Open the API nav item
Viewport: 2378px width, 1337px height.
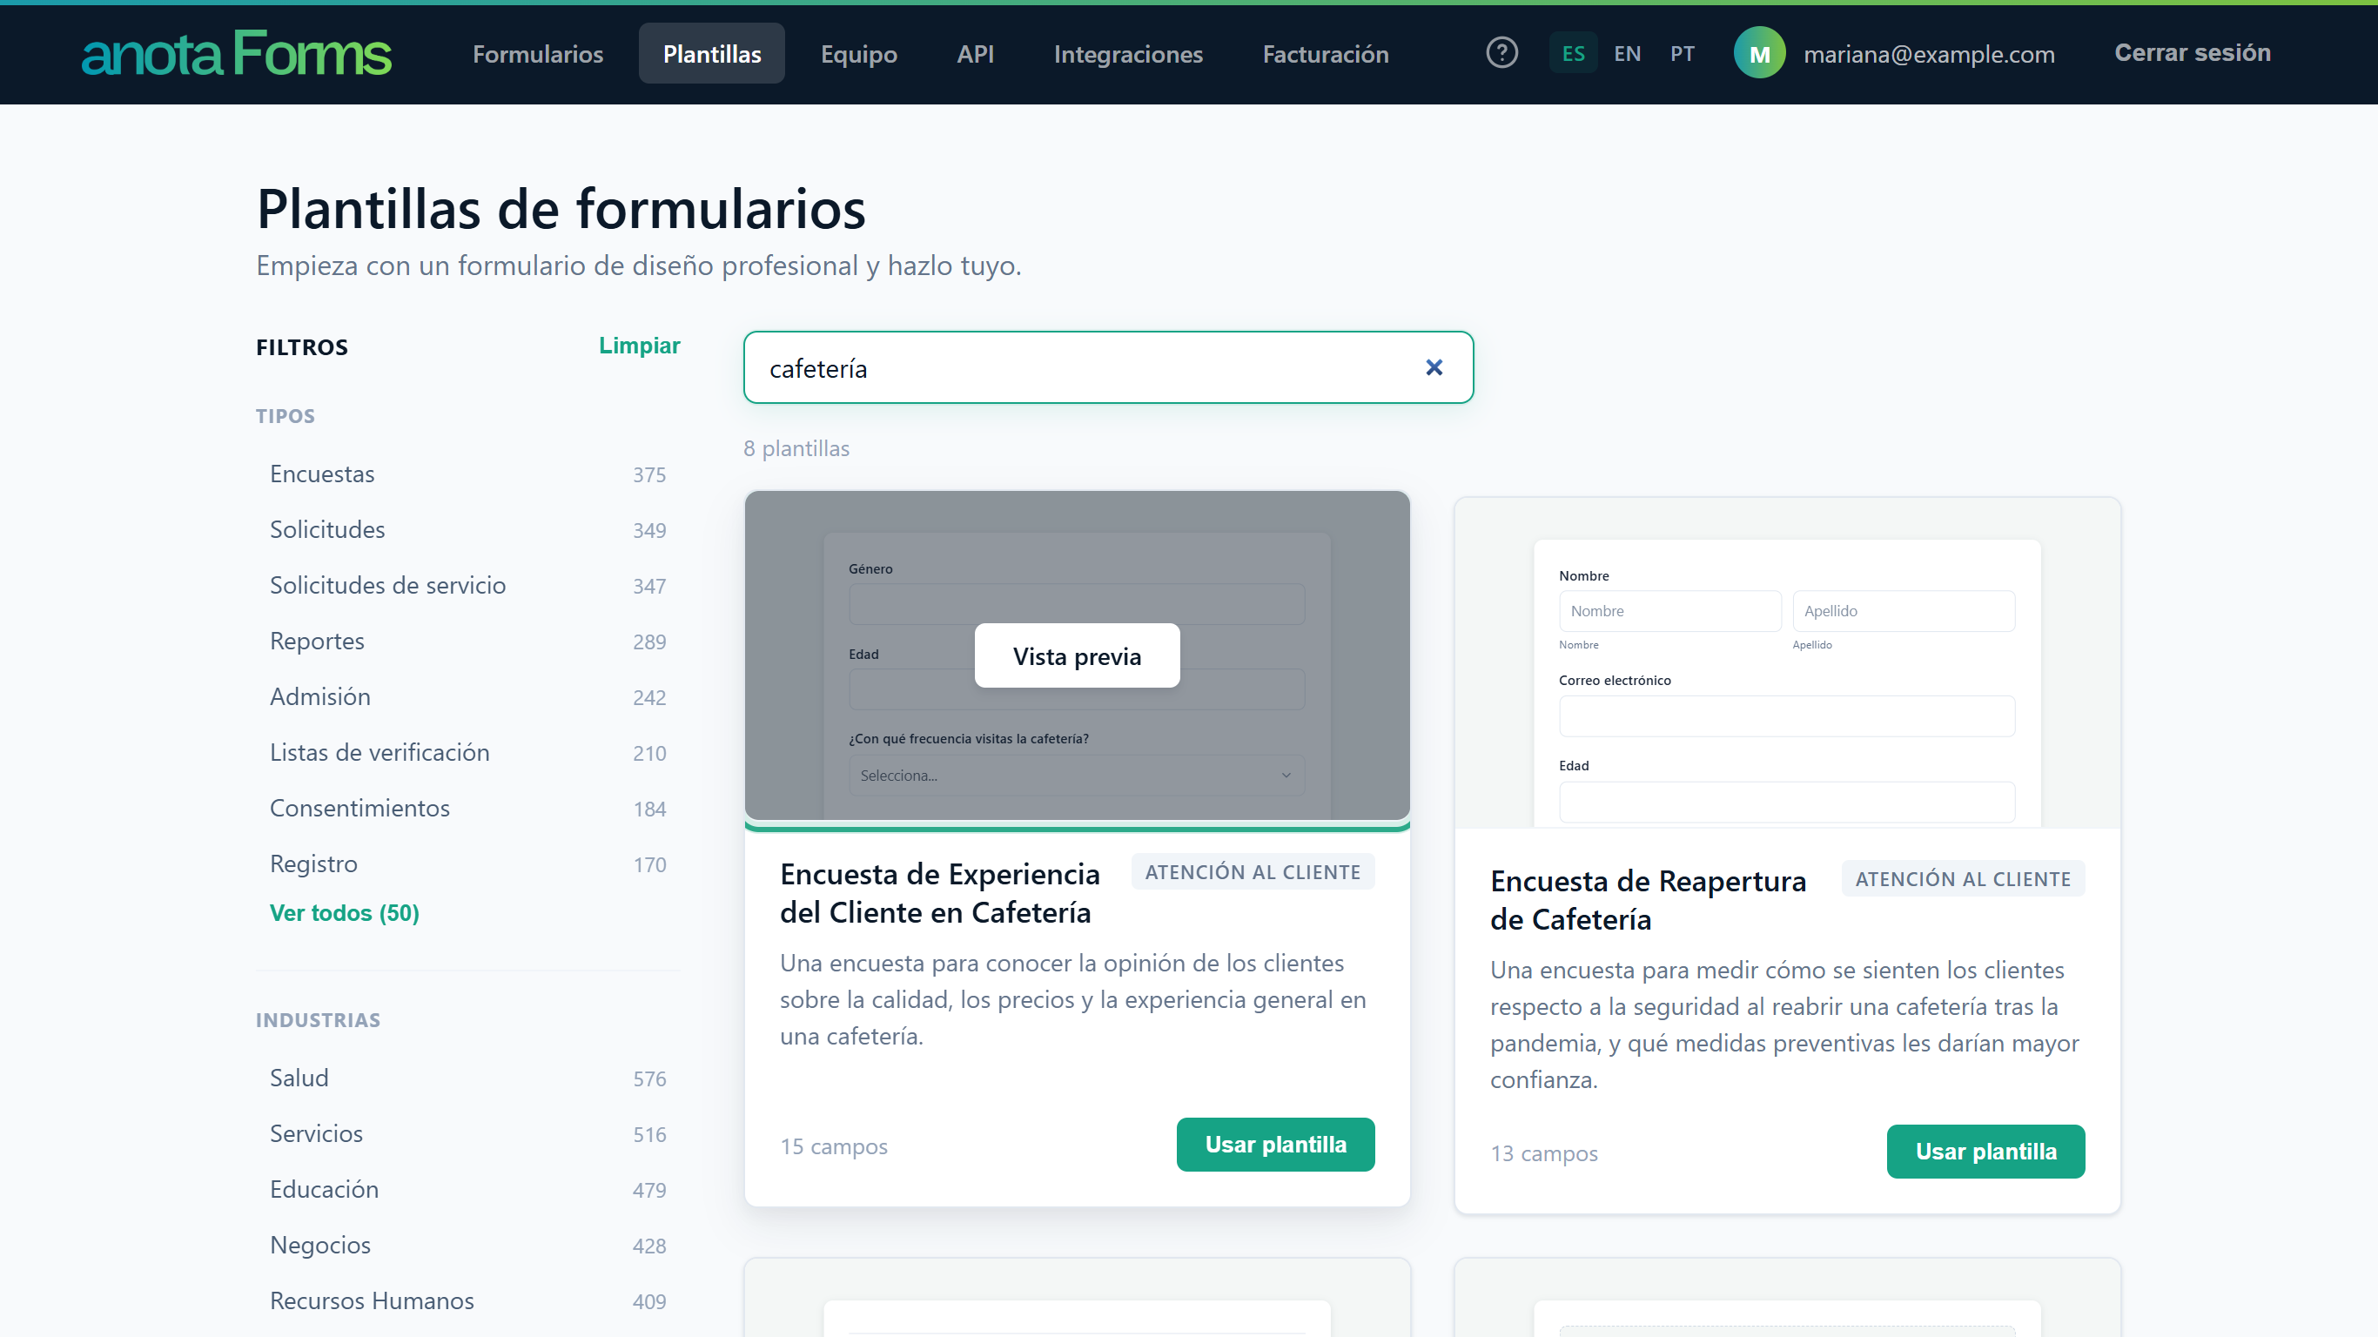[975, 54]
